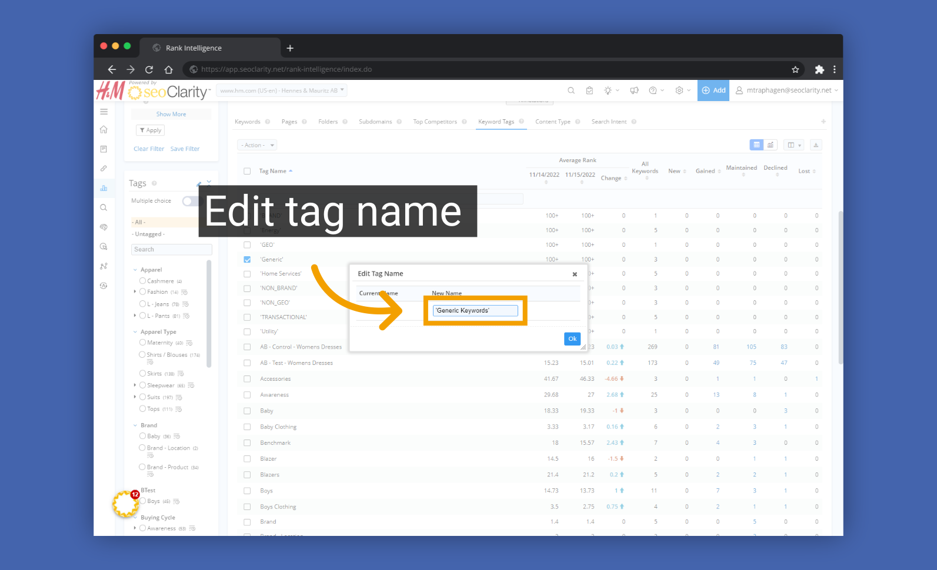Click the search magnifier in top header
The width and height of the screenshot is (937, 570).
pos(571,90)
